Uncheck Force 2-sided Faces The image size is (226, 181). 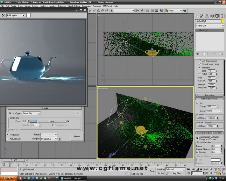point(200,64)
